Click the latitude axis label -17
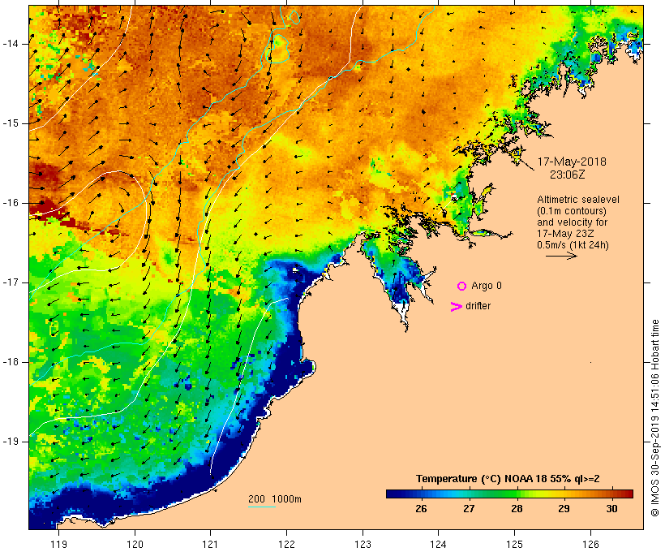Image resolution: width=665 pixels, height=552 pixels. [x=11, y=282]
